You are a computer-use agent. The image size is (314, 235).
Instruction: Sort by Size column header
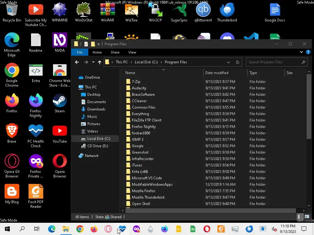click(295, 73)
